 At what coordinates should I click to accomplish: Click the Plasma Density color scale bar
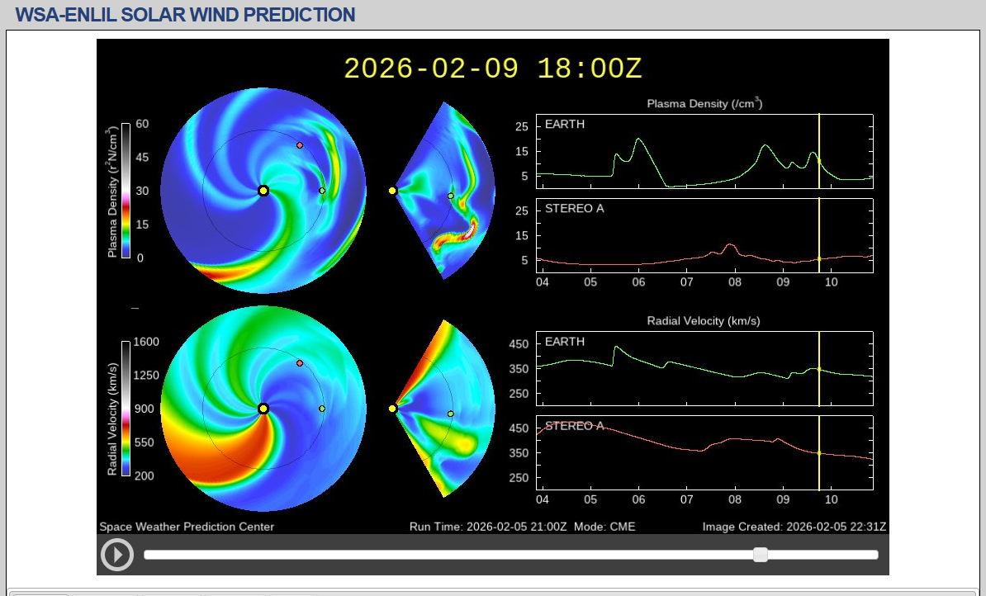126,191
